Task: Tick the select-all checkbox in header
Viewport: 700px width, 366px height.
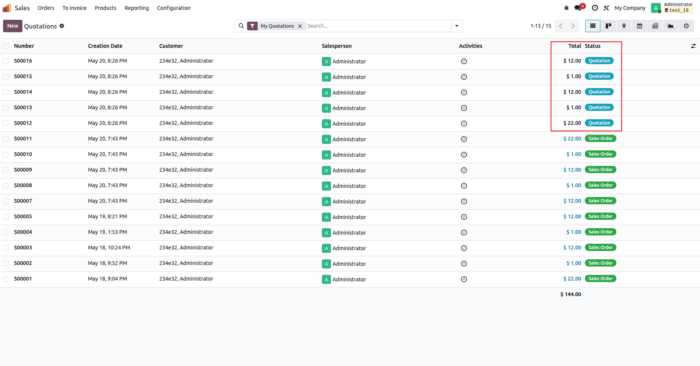Action: tap(6, 46)
